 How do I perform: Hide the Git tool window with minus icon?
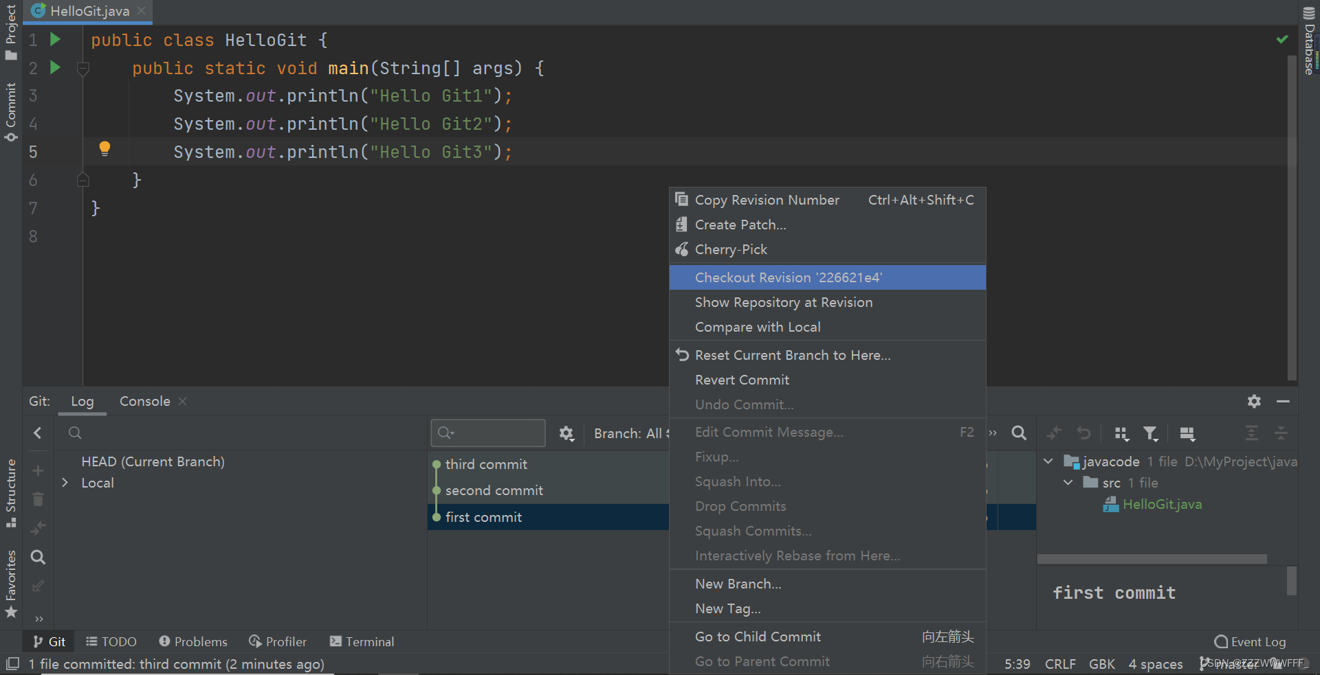point(1283,401)
